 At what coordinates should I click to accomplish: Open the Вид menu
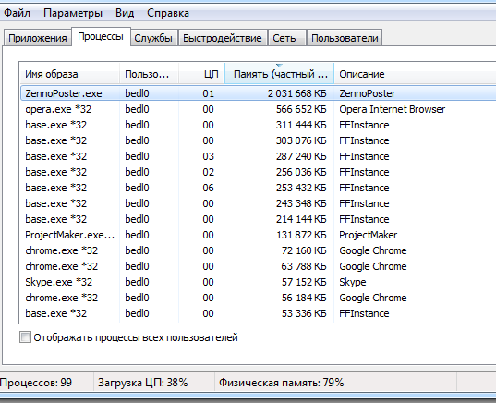(x=125, y=13)
